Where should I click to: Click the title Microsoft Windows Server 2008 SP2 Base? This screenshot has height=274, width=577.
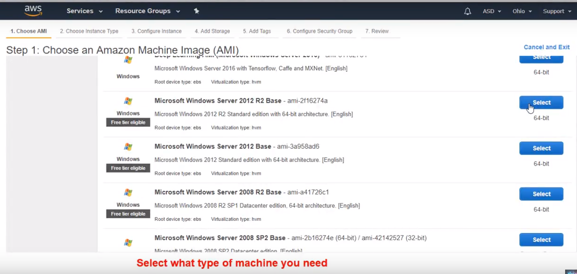tap(220, 238)
